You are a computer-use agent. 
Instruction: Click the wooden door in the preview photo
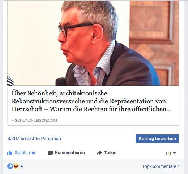tap(154, 43)
